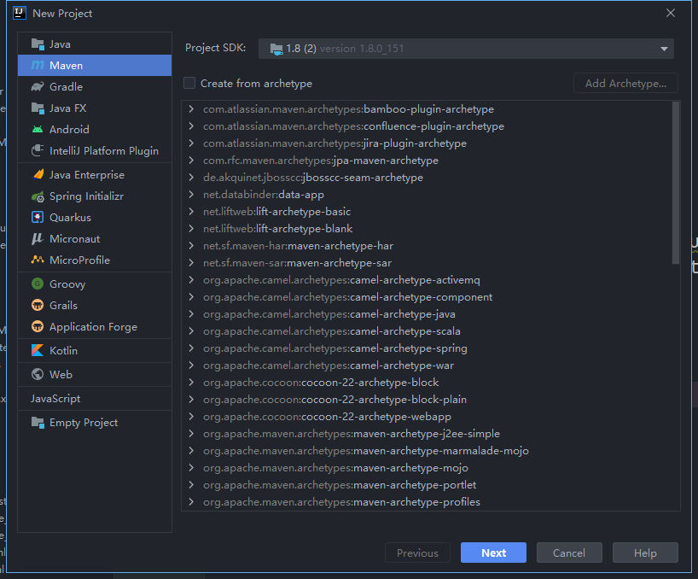Image resolution: width=698 pixels, height=579 pixels.
Task: Expand lift-archetype-basic node
Action: pos(191,212)
